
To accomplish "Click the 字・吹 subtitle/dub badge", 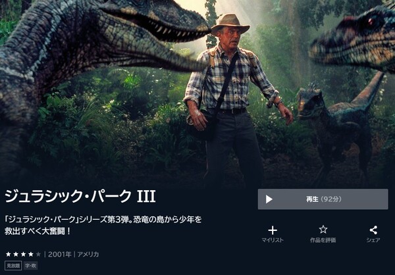I will 31,265.
